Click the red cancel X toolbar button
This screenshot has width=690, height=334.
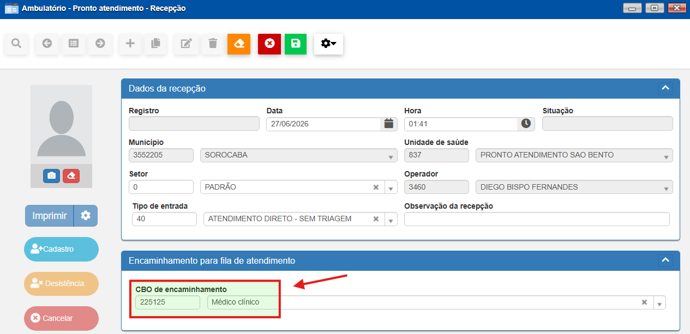point(269,44)
